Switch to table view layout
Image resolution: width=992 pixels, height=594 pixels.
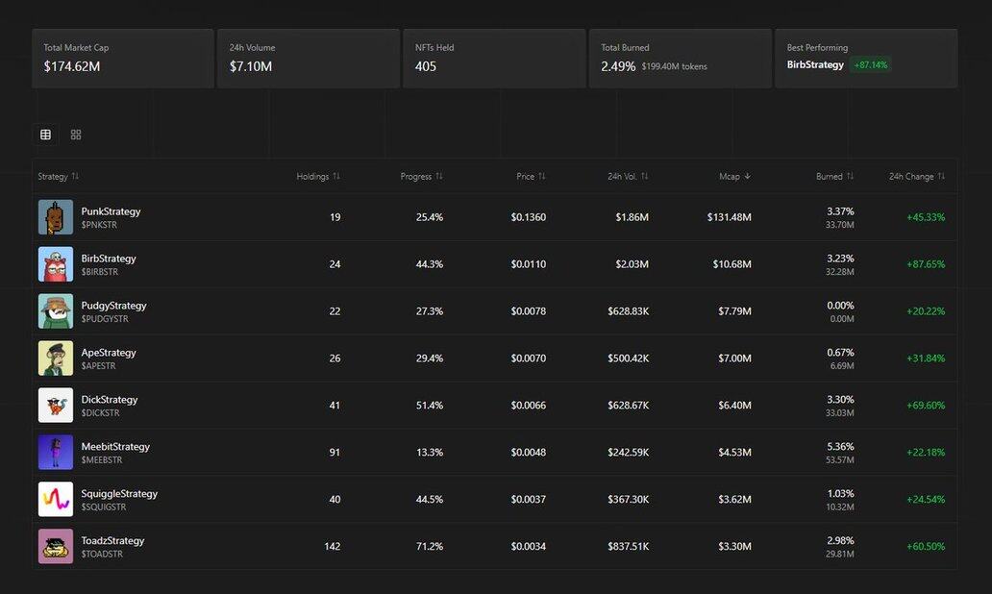pyautogui.click(x=45, y=135)
